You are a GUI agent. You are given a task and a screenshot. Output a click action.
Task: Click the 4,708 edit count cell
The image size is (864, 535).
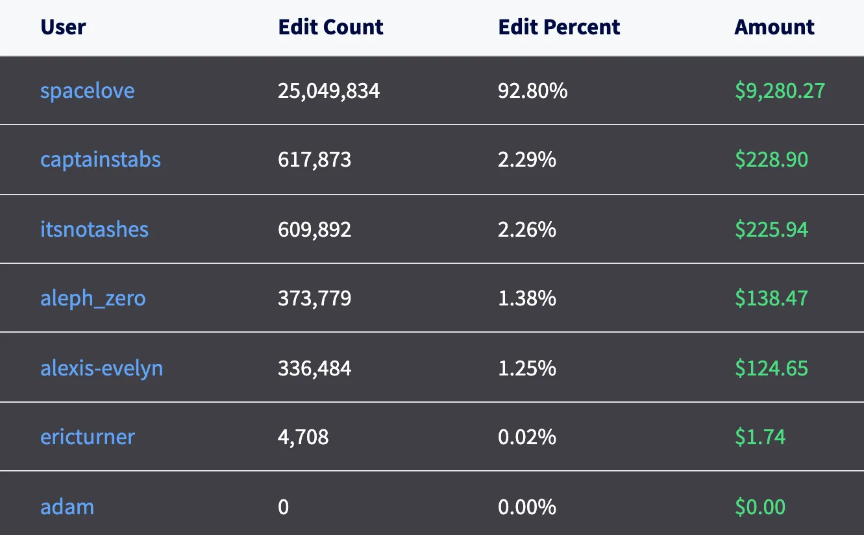pos(303,436)
